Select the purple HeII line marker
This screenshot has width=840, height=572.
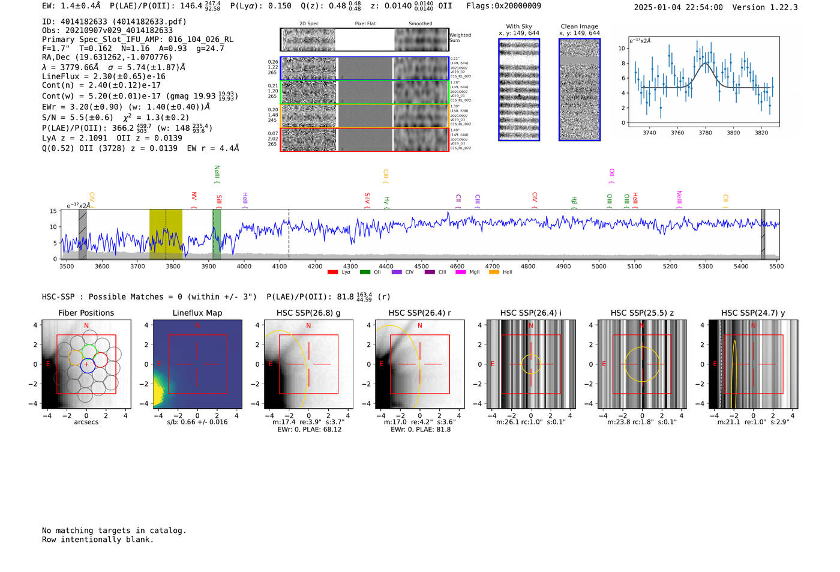tap(245, 199)
